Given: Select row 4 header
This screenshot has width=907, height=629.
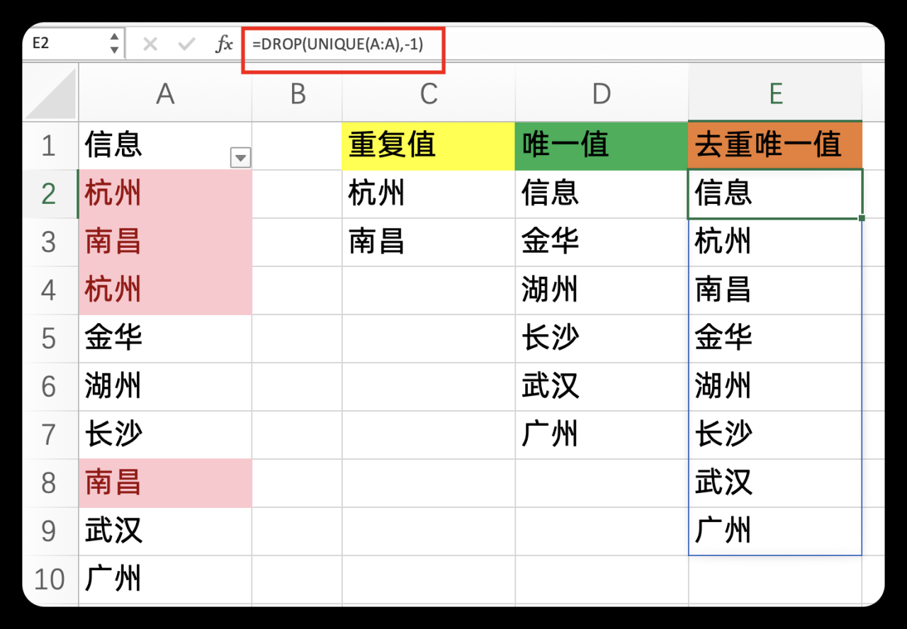Looking at the screenshot, I should [x=50, y=290].
